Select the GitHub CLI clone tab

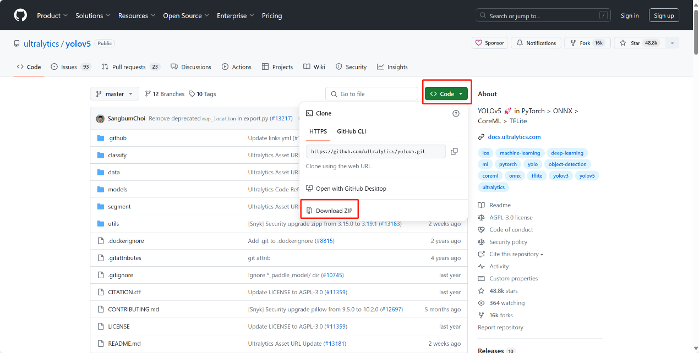point(351,131)
